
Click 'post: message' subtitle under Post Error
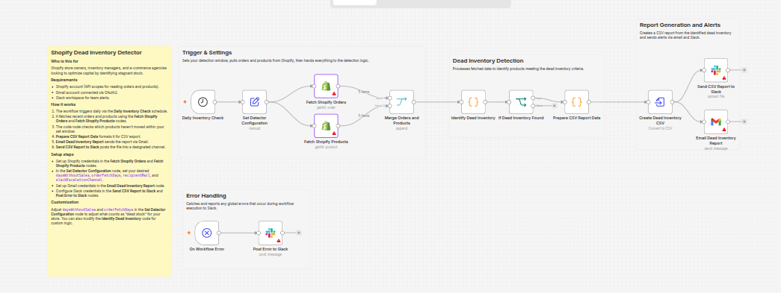pyautogui.click(x=271, y=254)
